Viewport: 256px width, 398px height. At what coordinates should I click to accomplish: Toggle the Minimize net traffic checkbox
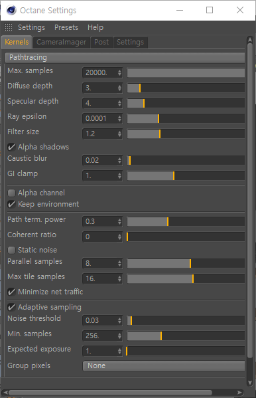[11, 292]
